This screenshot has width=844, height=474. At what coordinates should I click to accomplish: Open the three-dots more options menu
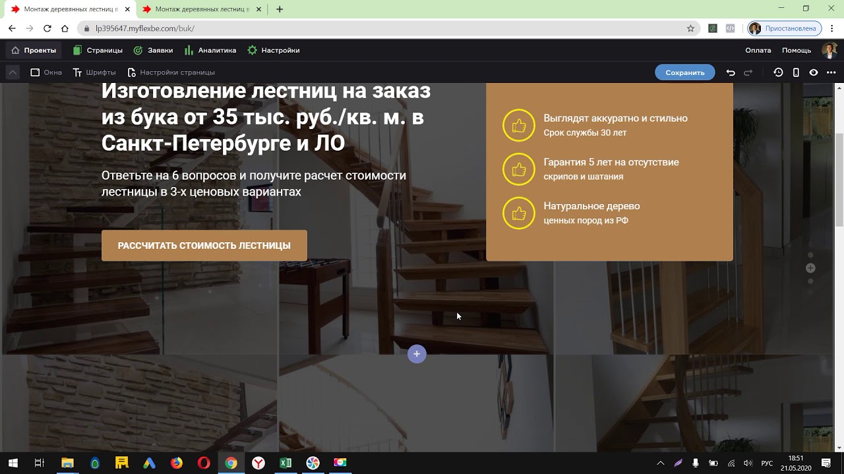click(x=831, y=72)
